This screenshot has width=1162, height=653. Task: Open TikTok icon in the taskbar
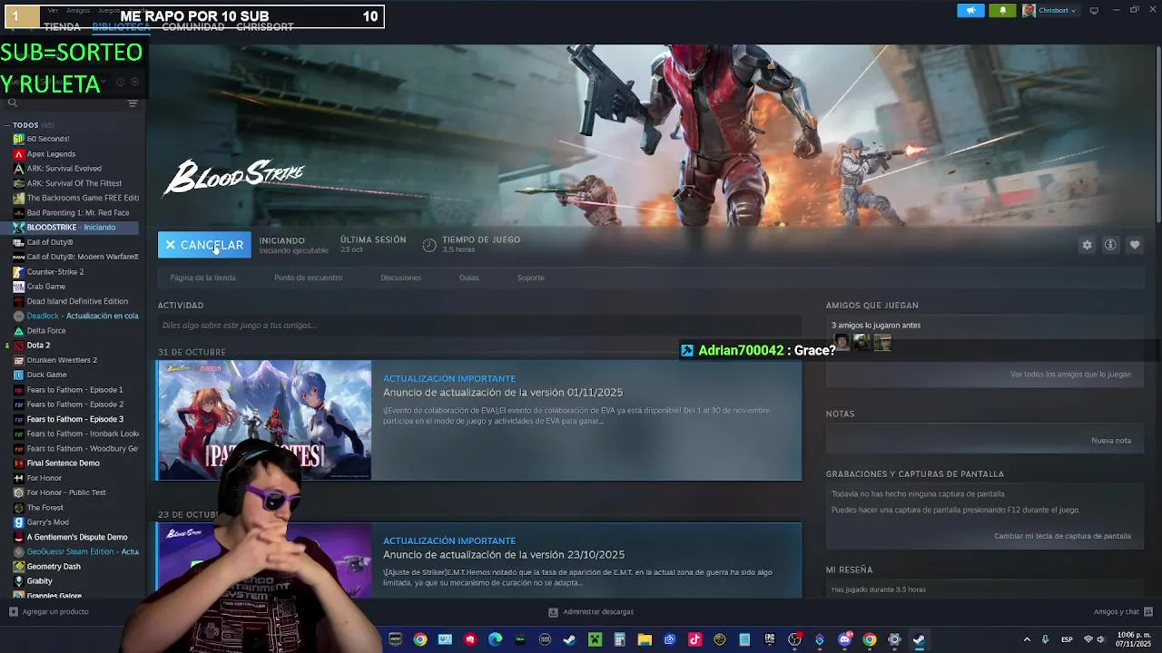pos(694,639)
